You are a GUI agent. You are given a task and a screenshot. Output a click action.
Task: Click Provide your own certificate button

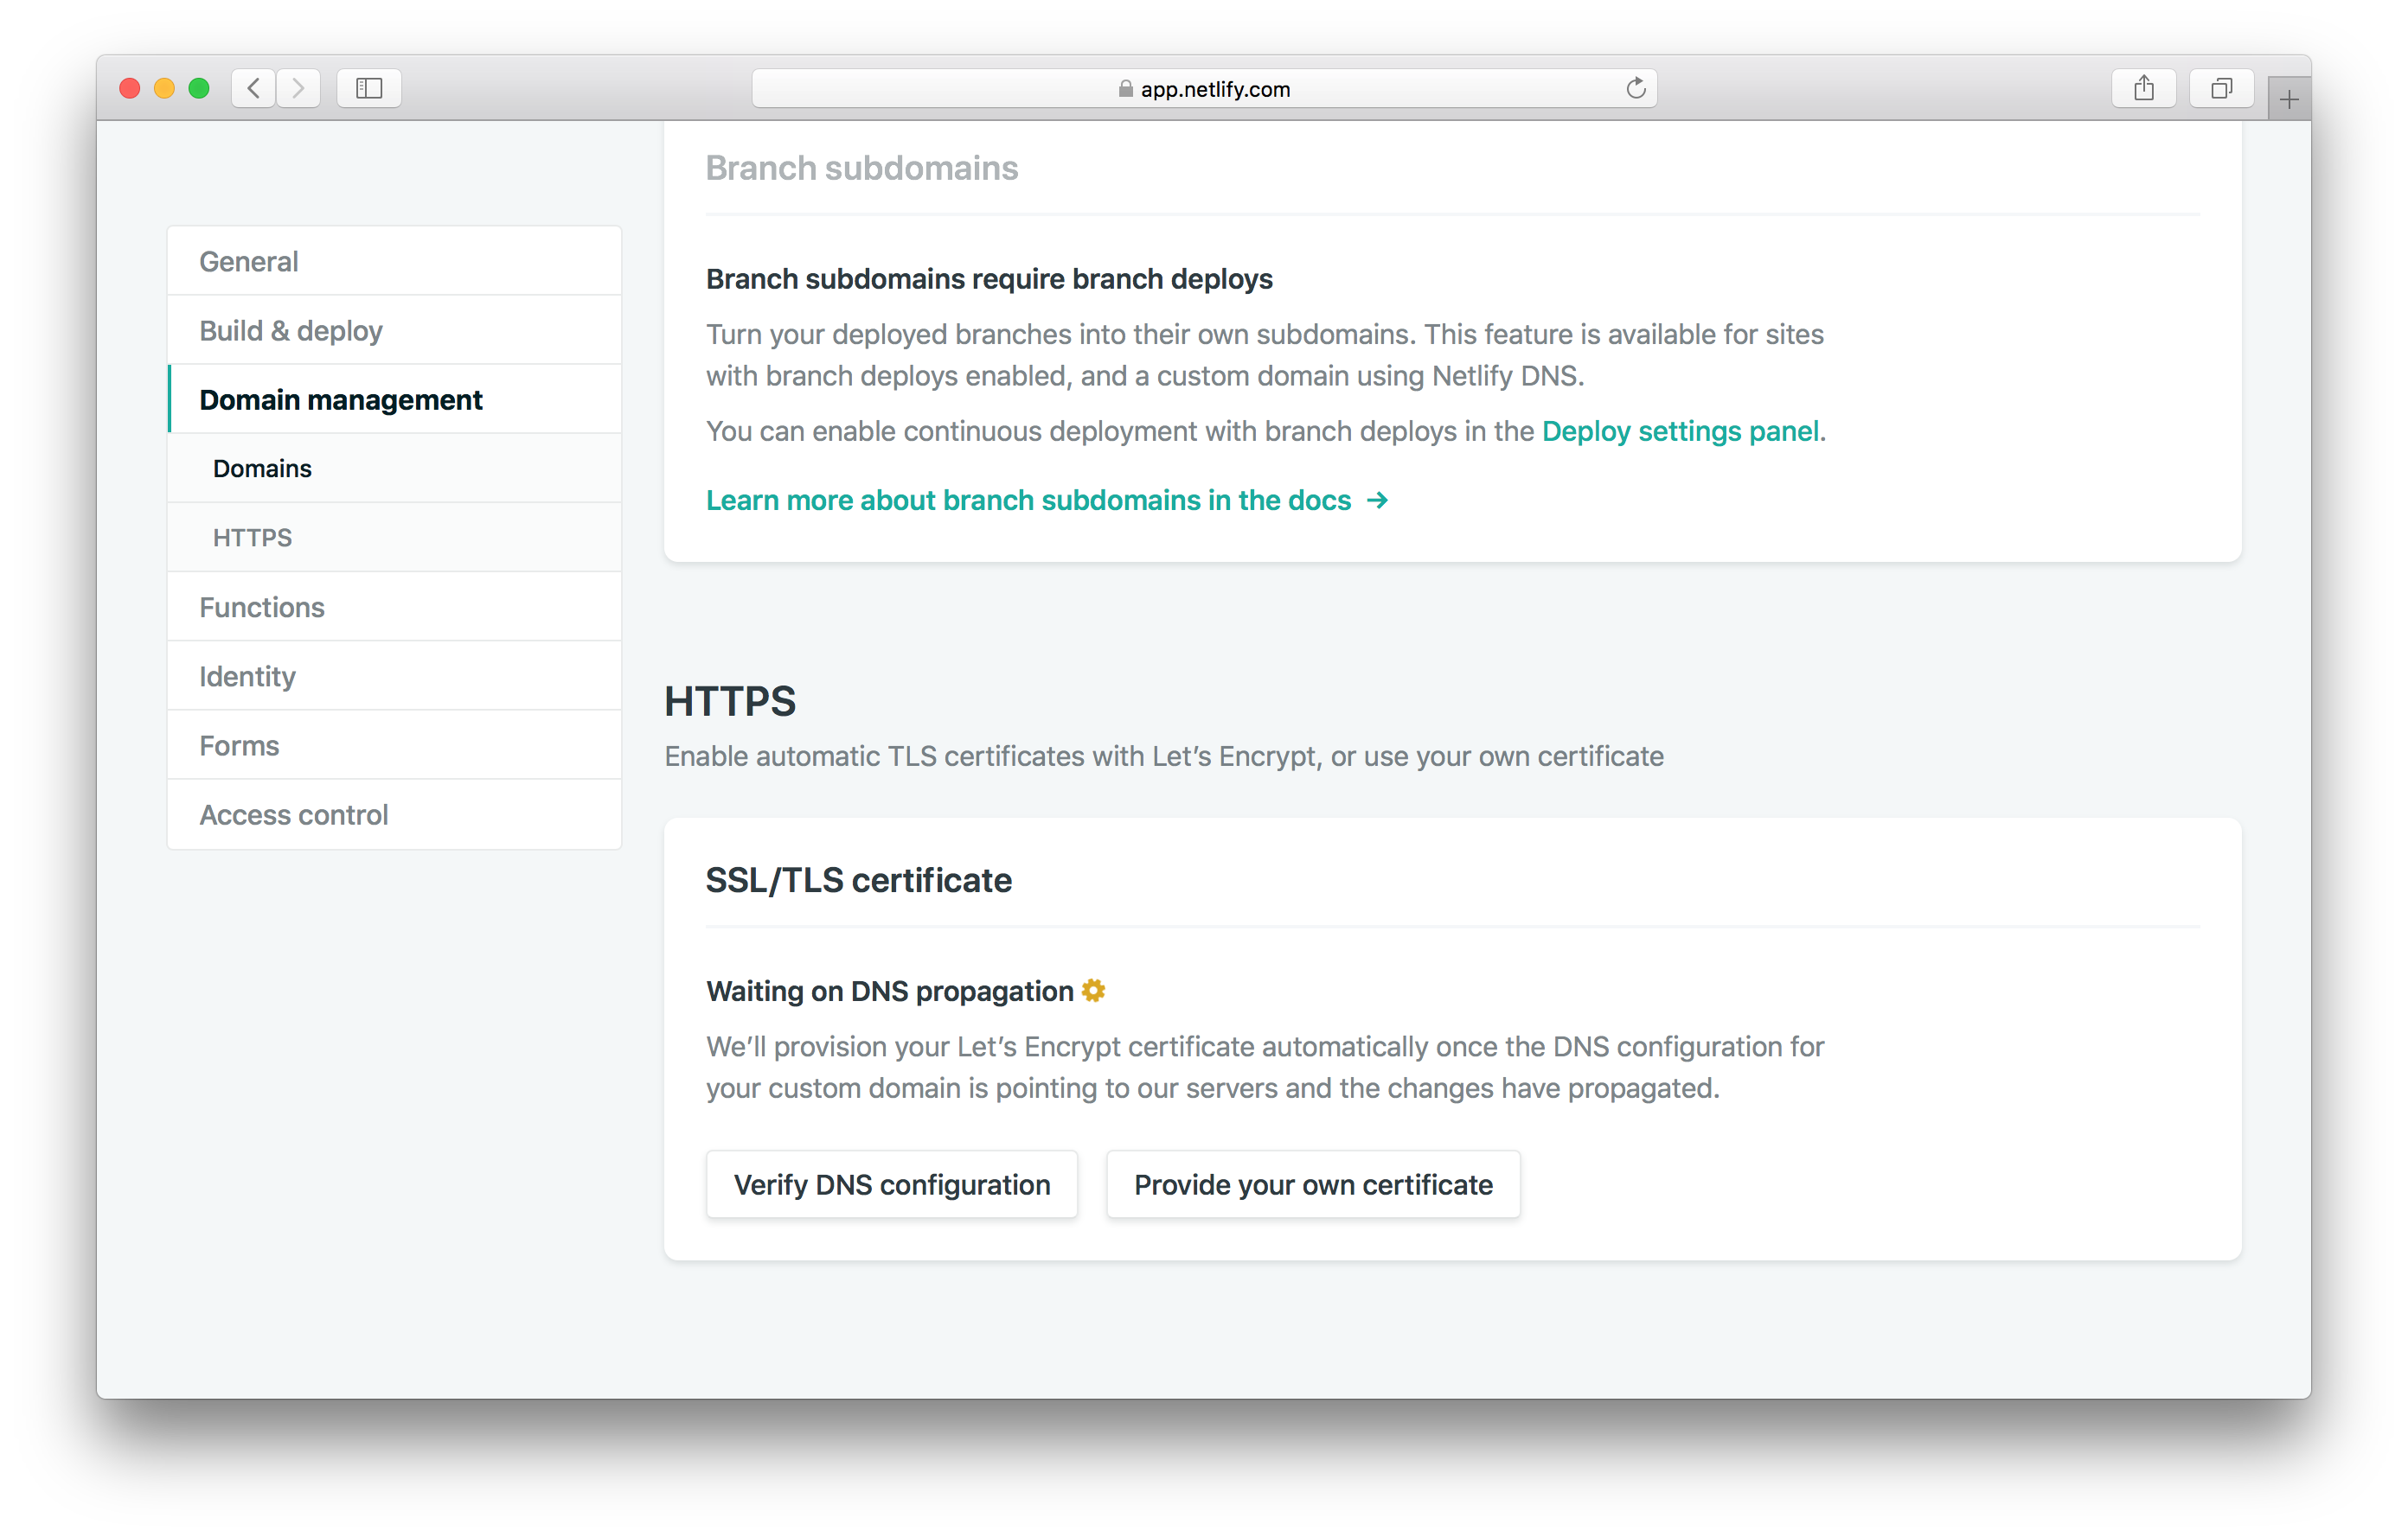click(1313, 1184)
